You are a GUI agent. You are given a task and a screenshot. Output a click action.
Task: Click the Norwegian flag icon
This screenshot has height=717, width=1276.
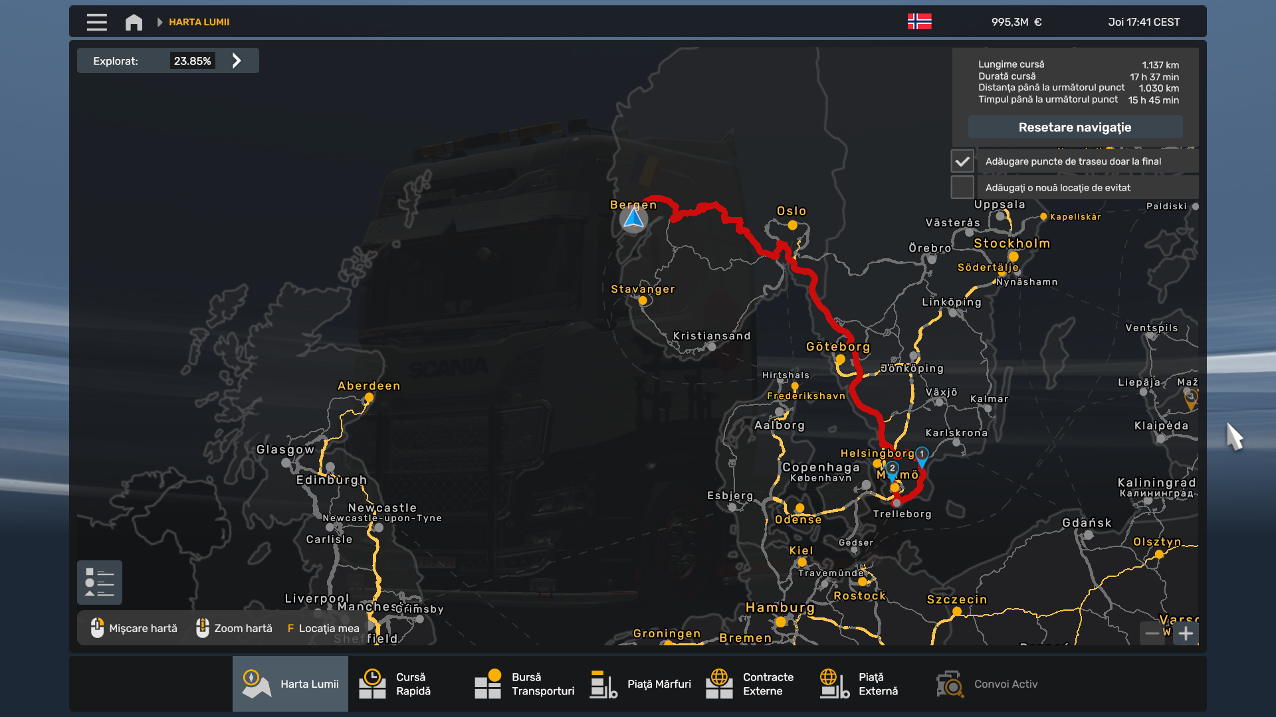click(919, 22)
